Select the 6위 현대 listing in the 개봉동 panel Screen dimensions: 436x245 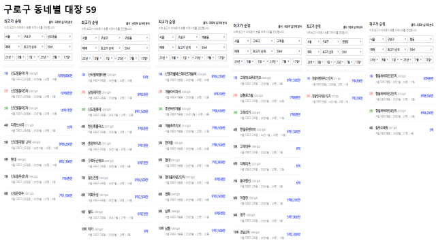point(192,163)
